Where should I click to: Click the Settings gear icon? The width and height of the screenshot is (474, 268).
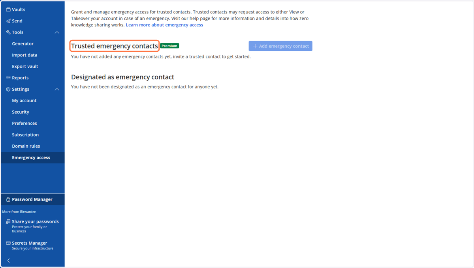point(8,89)
